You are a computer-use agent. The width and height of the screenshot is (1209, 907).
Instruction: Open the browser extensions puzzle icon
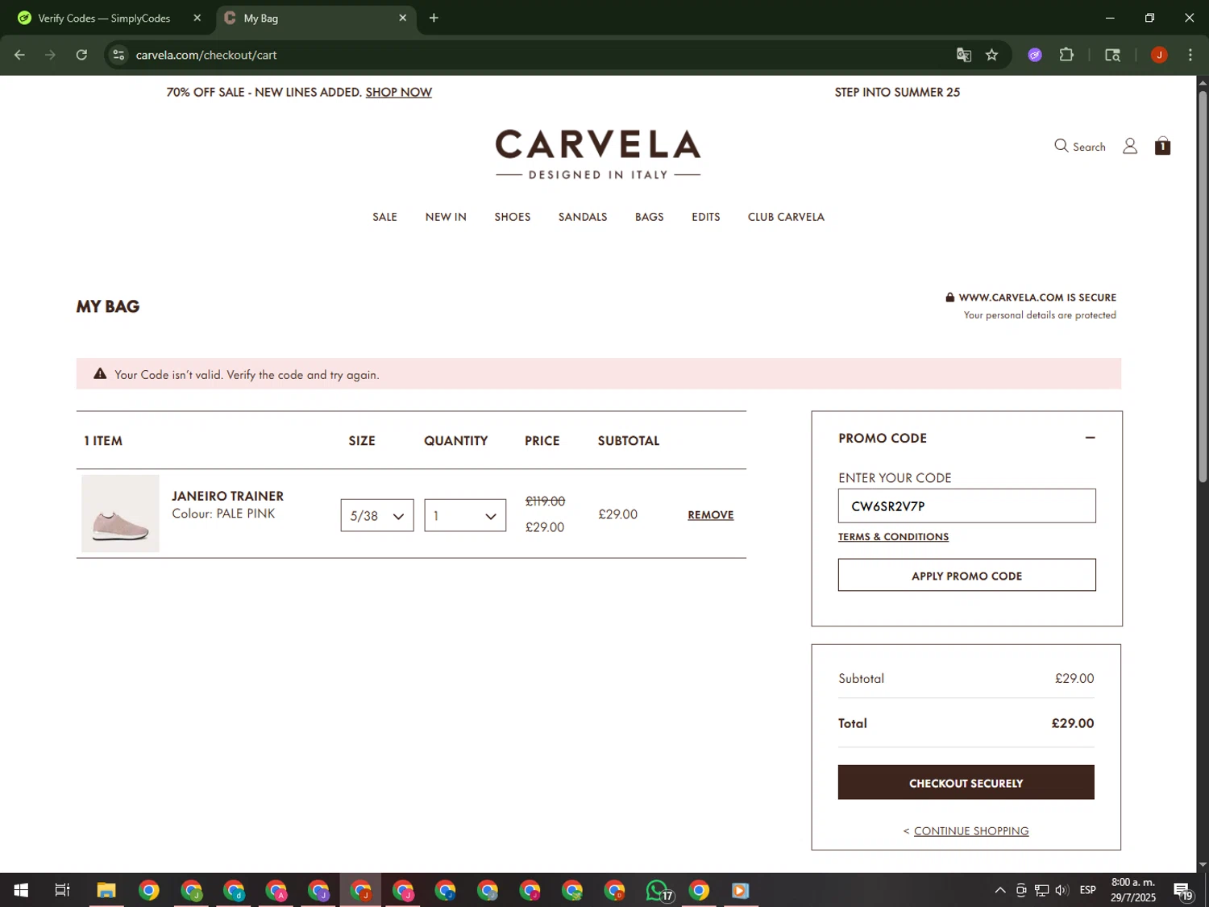(1066, 55)
